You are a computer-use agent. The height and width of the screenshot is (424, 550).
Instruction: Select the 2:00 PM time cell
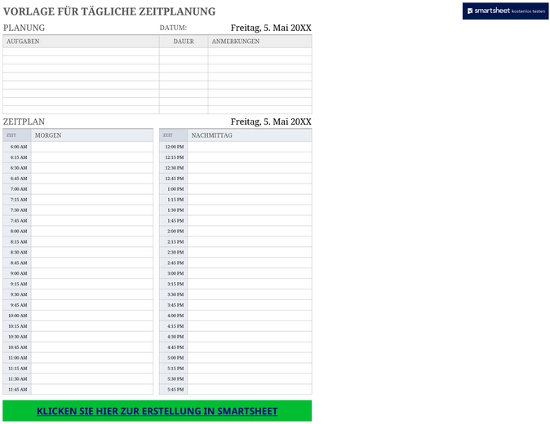pos(173,231)
